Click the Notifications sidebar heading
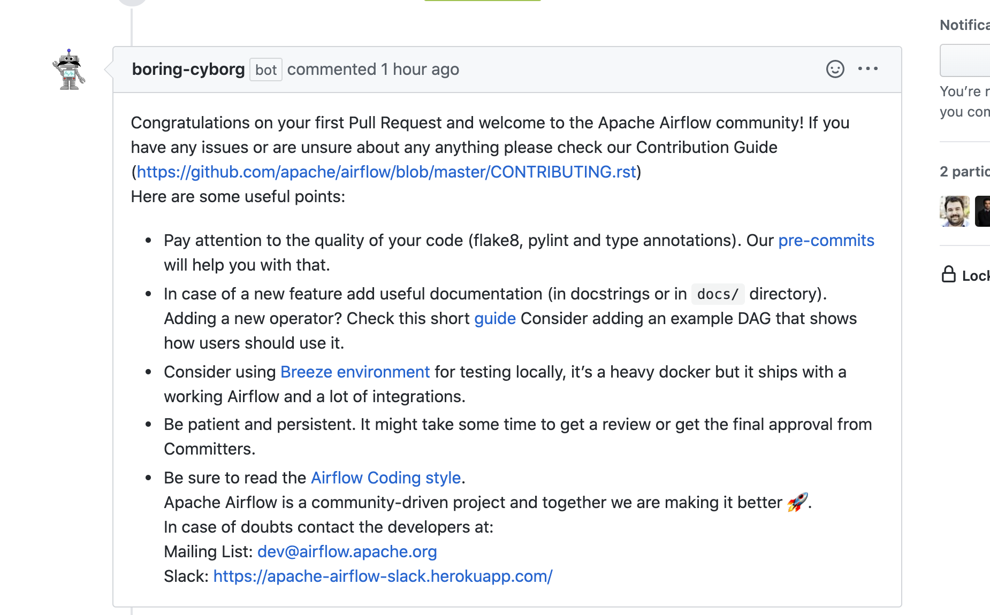Viewport: 990px width, 615px height. coord(965,25)
